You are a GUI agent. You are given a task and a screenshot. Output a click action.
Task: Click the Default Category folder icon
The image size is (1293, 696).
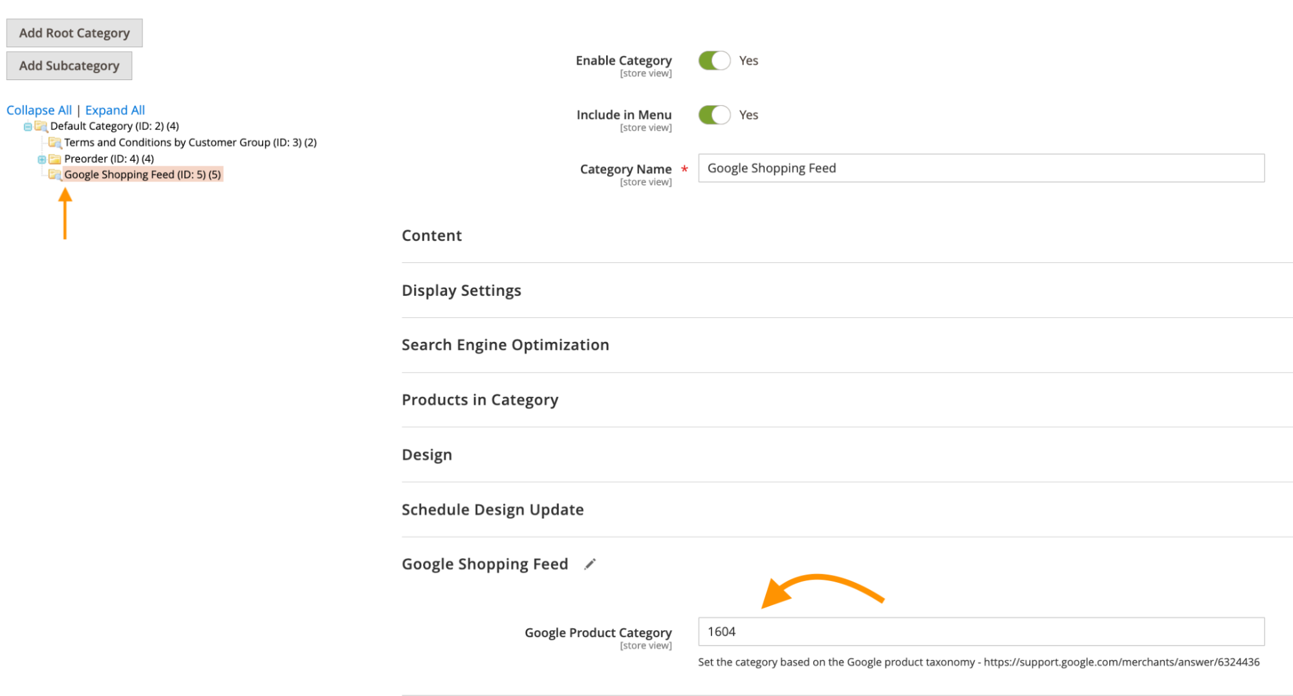click(x=41, y=127)
